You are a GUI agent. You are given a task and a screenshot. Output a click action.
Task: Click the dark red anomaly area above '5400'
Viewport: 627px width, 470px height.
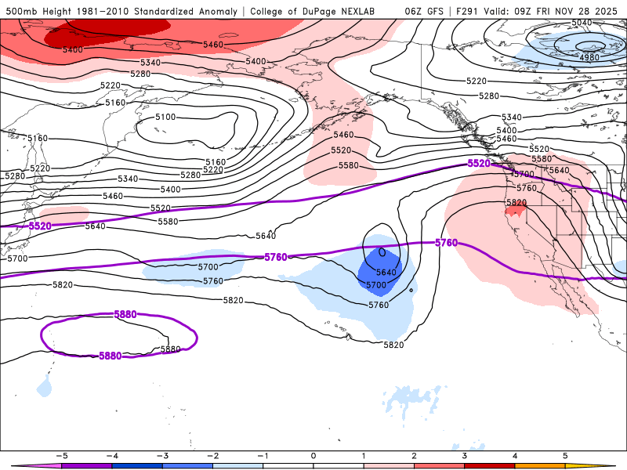click(108, 32)
